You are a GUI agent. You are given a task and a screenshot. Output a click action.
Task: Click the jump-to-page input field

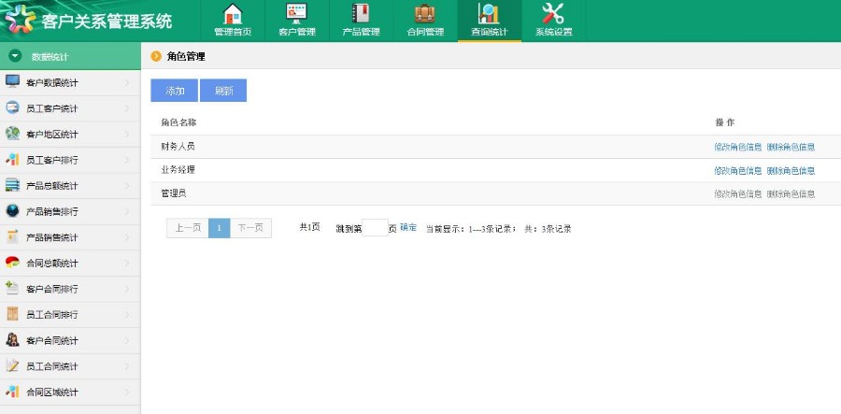click(375, 228)
